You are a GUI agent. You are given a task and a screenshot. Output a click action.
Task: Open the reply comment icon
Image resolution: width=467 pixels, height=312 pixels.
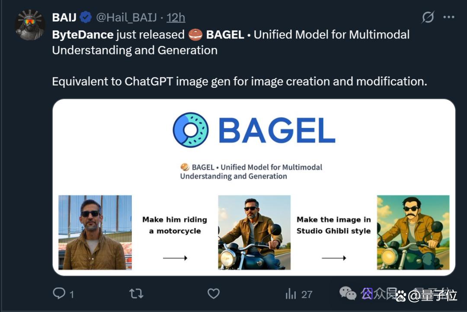pyautogui.click(x=59, y=293)
